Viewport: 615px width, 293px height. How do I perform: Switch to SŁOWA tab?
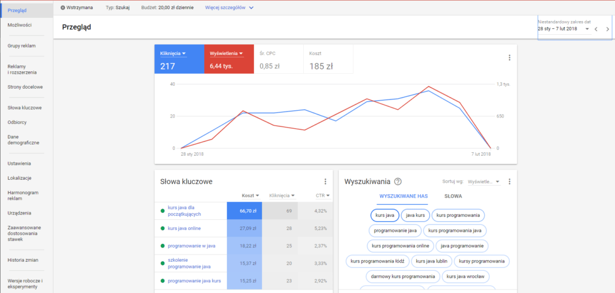click(x=453, y=196)
